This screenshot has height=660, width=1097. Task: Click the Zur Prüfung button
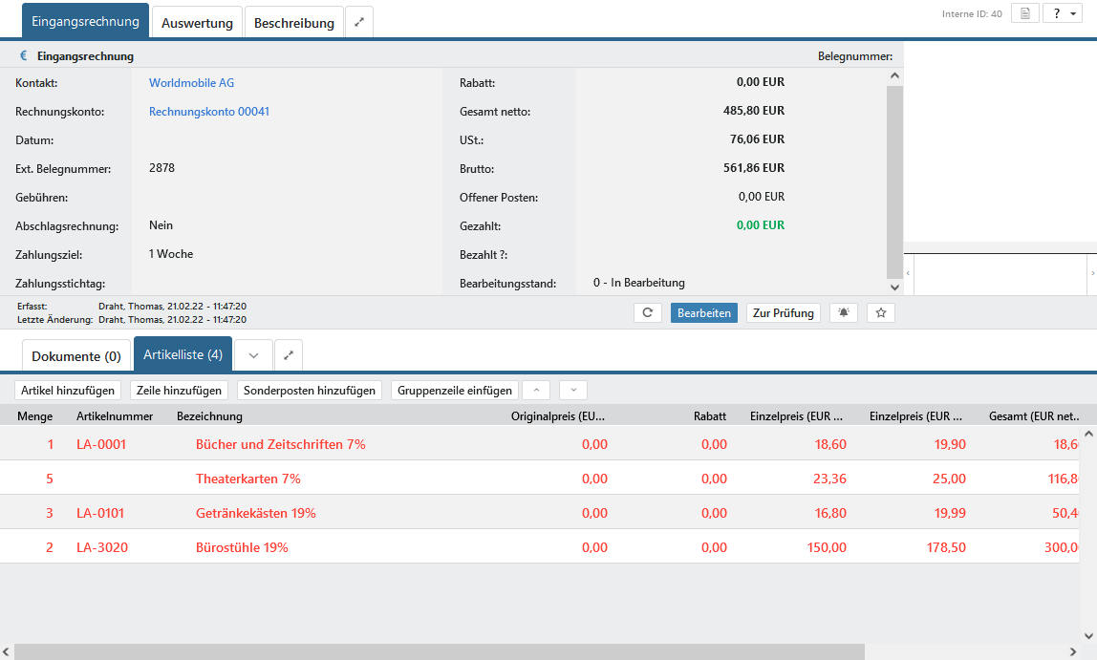[x=783, y=312]
